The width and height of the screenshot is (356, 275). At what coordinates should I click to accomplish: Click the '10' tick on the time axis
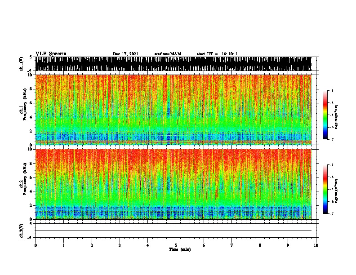[316, 245]
